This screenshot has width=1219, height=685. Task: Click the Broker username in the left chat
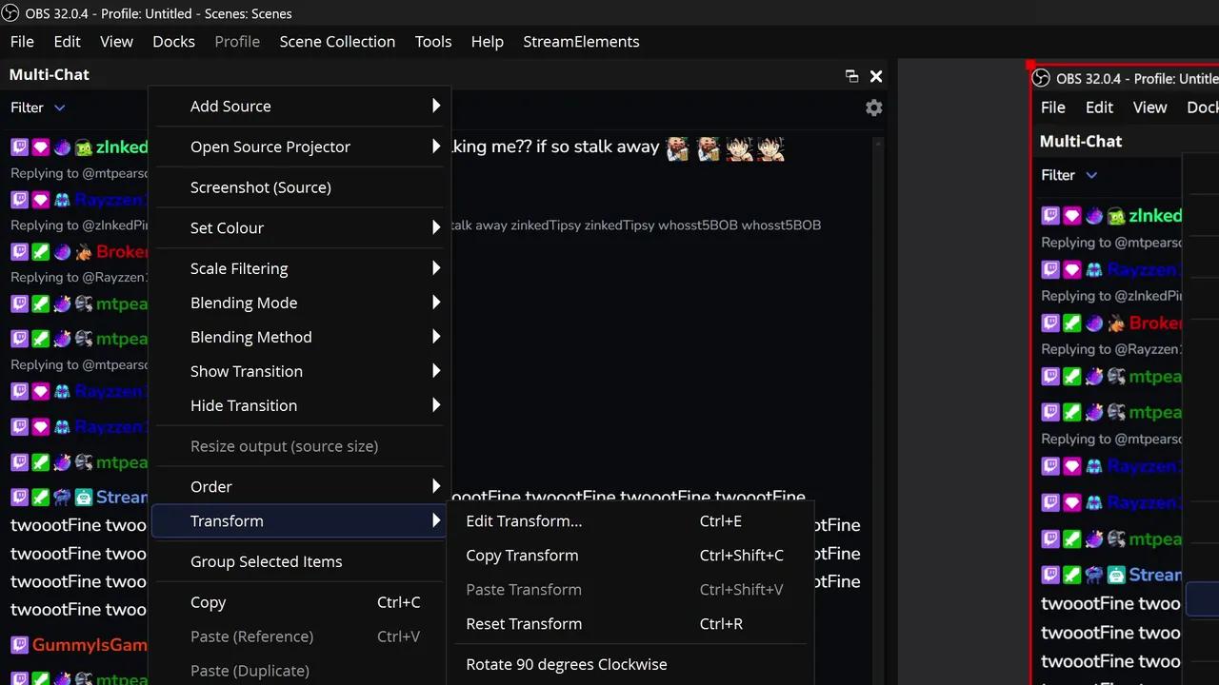(x=122, y=252)
